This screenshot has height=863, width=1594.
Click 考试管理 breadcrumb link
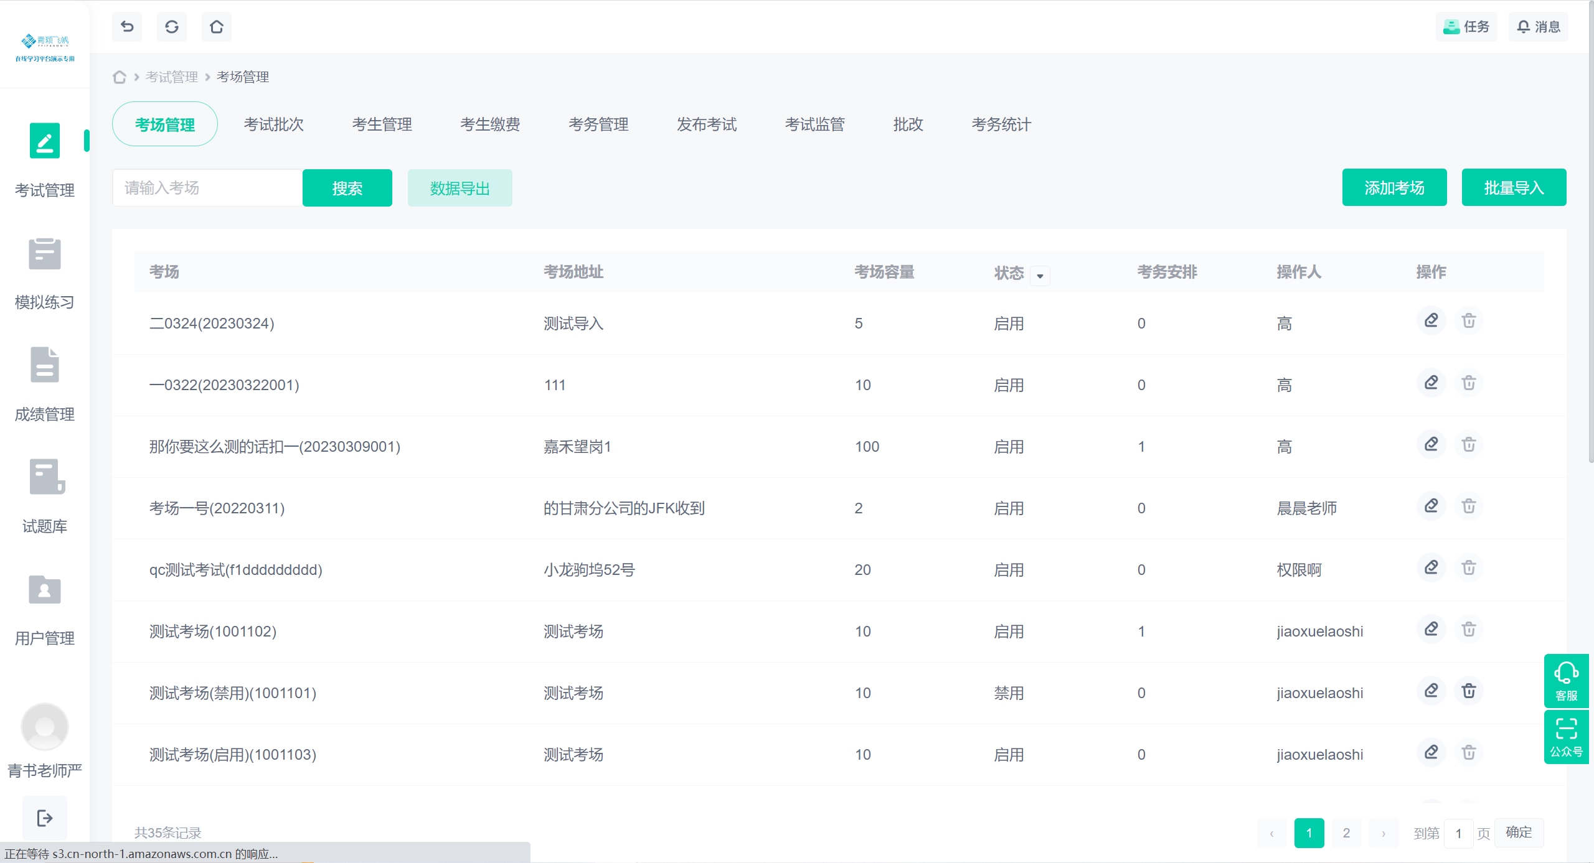tap(172, 77)
